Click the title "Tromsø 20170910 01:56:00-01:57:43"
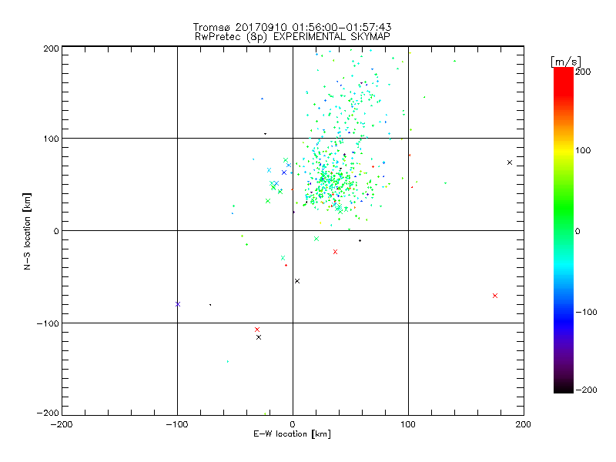The height and width of the screenshot is (462, 616). click(x=293, y=27)
